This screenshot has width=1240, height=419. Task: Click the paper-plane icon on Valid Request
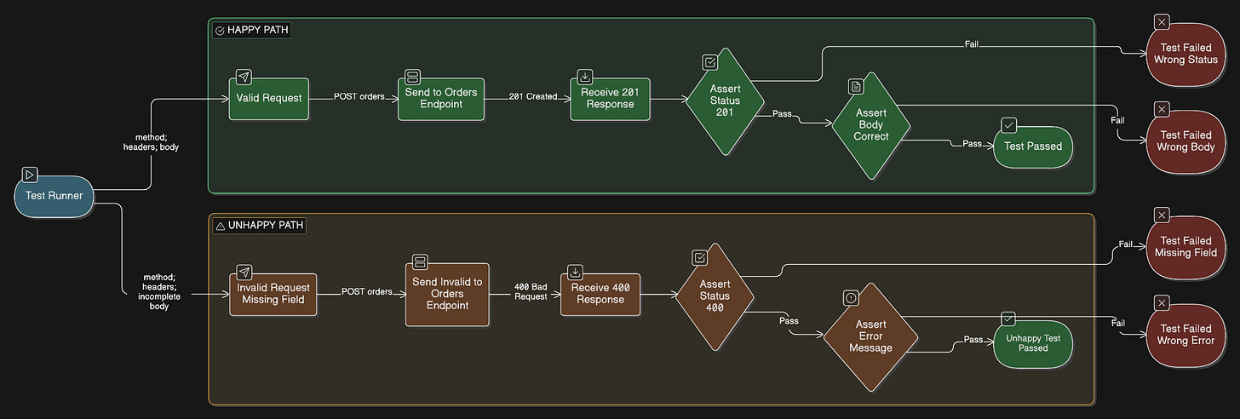tap(244, 77)
